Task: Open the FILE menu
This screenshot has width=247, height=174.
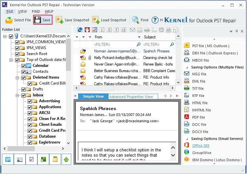Action: tap(10, 11)
